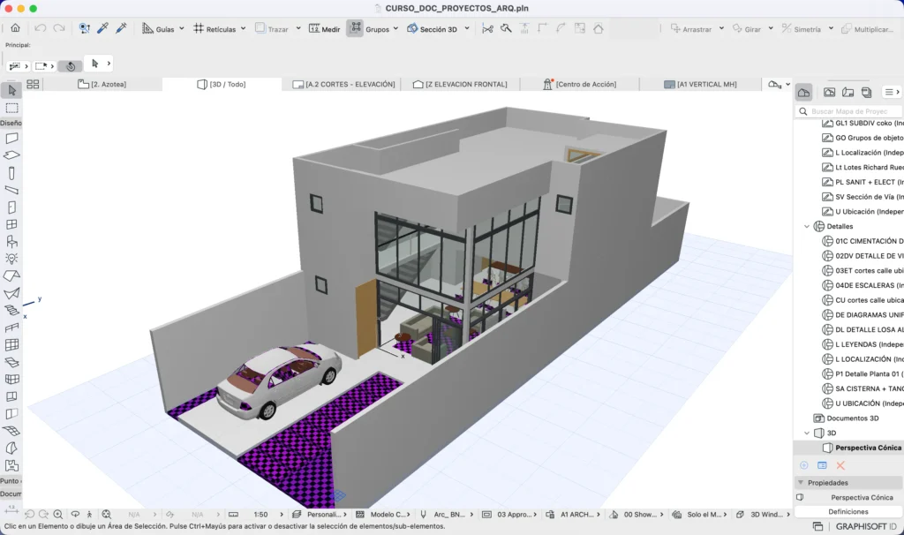Click the Redo arrow icon
Image resolution: width=904 pixels, height=535 pixels.
[59, 28]
